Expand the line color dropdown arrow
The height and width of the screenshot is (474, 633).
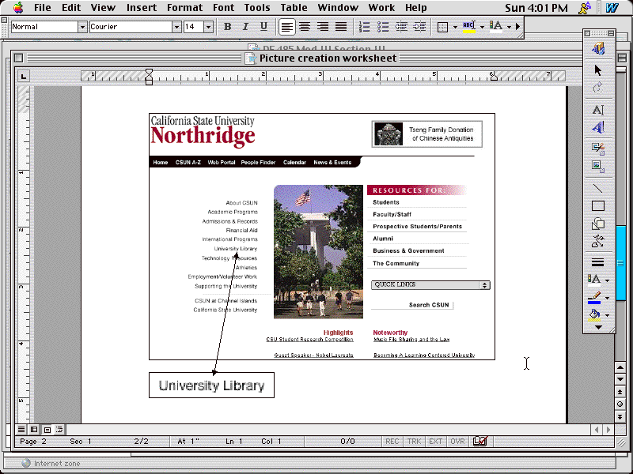click(x=607, y=298)
